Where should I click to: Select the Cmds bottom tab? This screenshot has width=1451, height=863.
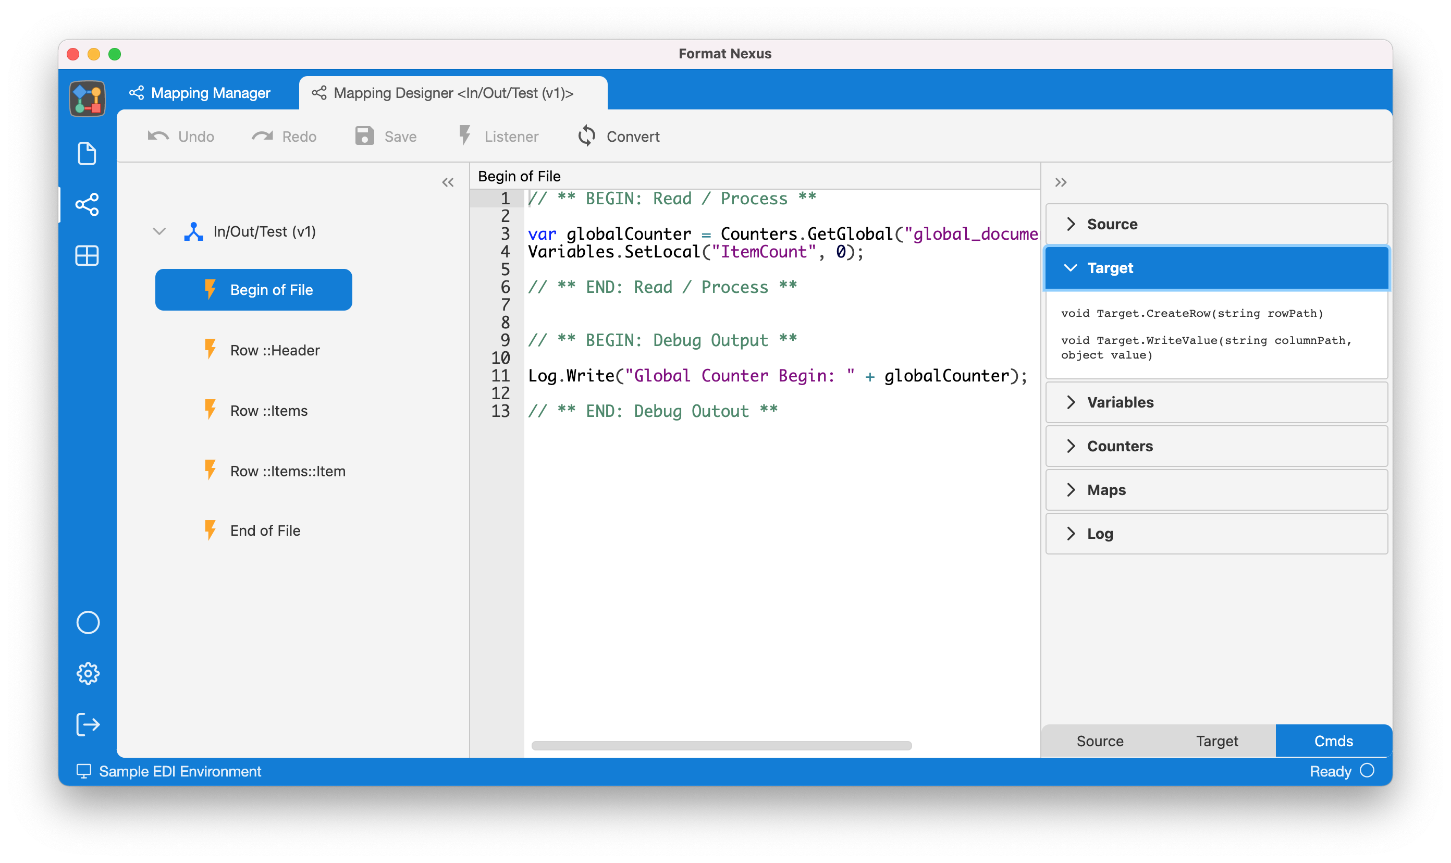(x=1334, y=741)
